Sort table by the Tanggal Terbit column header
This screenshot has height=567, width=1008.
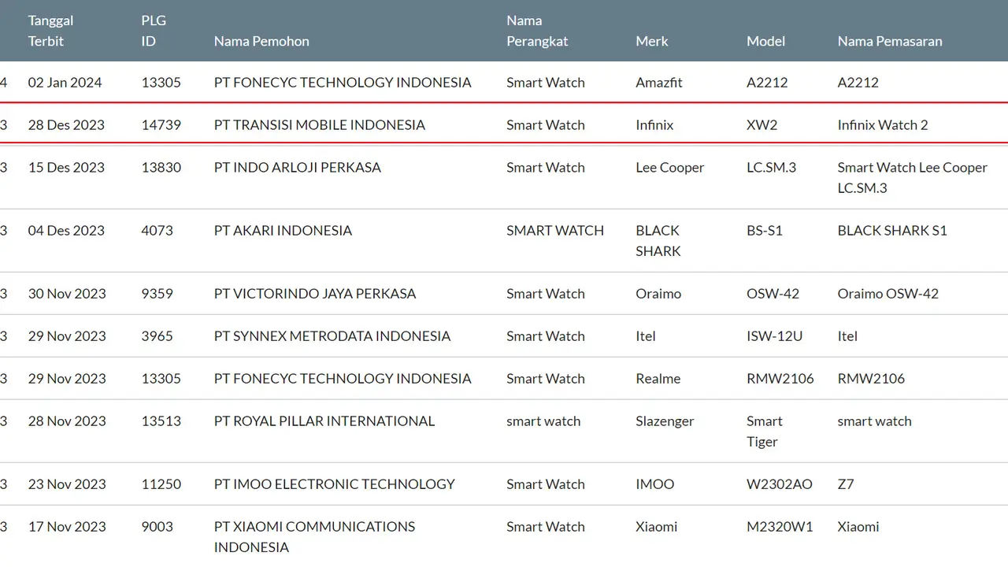click(x=50, y=31)
